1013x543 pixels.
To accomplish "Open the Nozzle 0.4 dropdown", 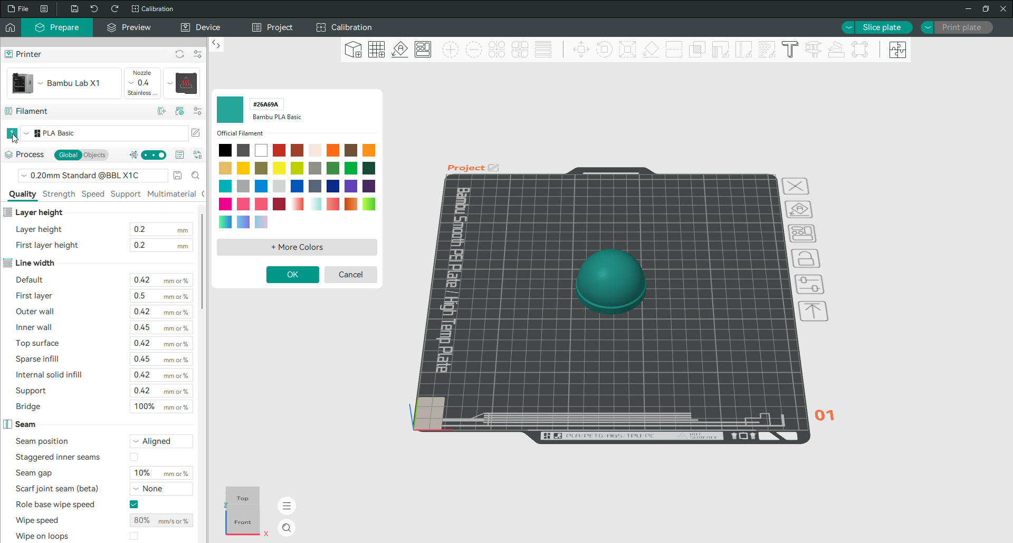I will click(142, 83).
